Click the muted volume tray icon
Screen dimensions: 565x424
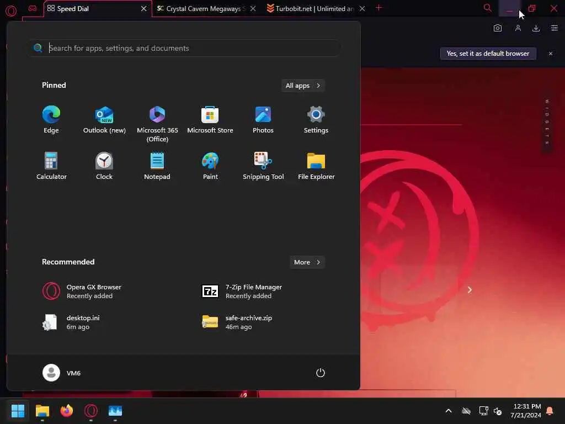[498, 411]
